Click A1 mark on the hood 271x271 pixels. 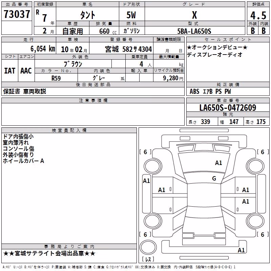(x=218, y=163)
